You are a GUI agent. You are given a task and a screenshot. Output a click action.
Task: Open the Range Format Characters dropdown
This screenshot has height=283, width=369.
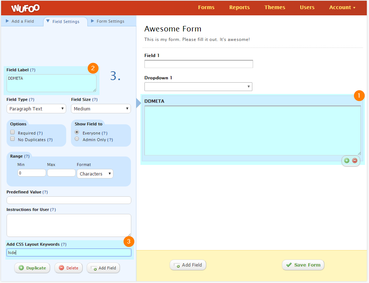[95, 174]
